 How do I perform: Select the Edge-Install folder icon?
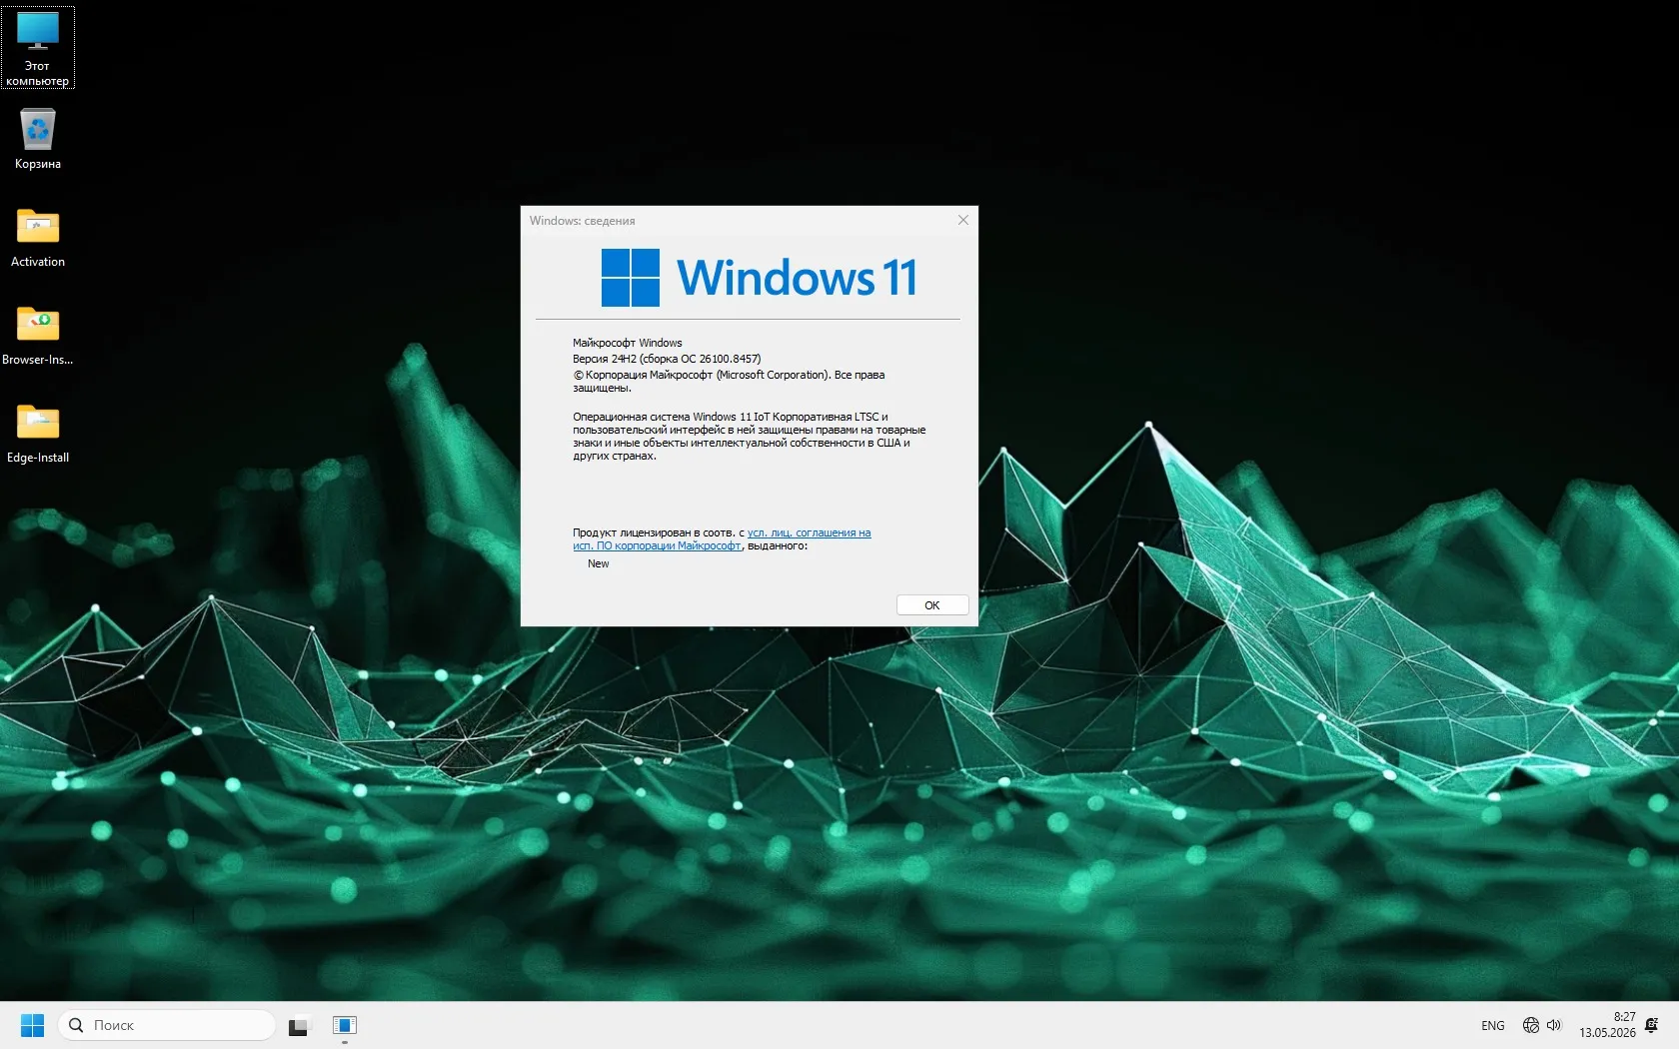pyautogui.click(x=38, y=434)
